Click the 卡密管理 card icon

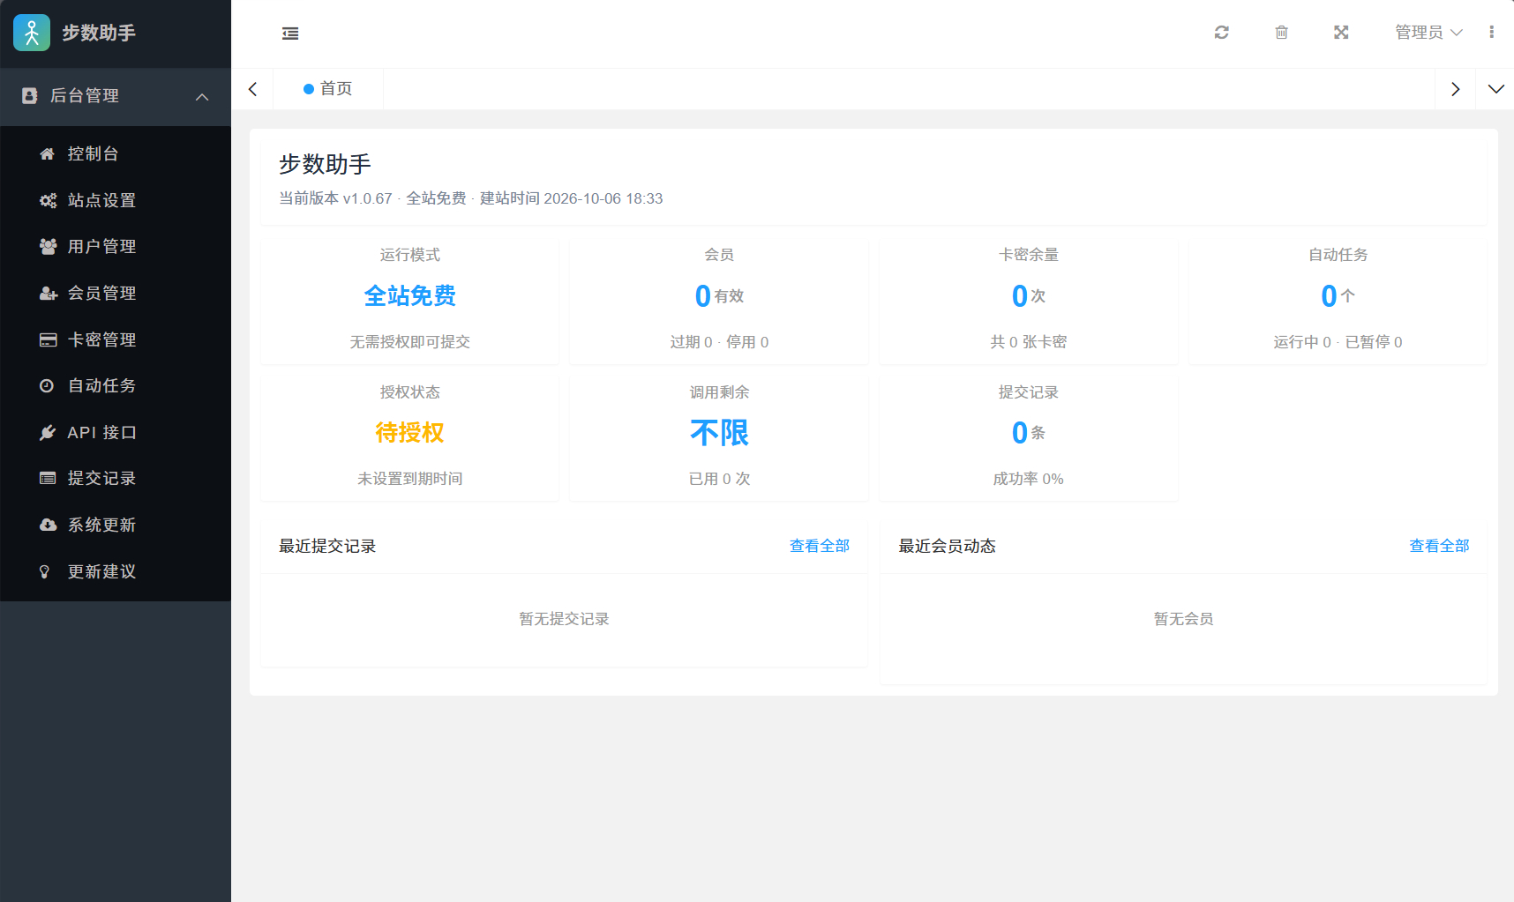pyautogui.click(x=48, y=339)
